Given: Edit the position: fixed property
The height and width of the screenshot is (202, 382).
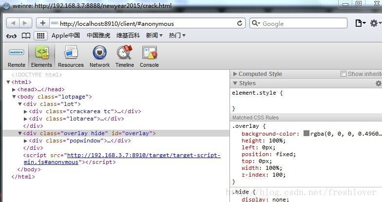Looking at the screenshot, I should pyautogui.click(x=269, y=154).
